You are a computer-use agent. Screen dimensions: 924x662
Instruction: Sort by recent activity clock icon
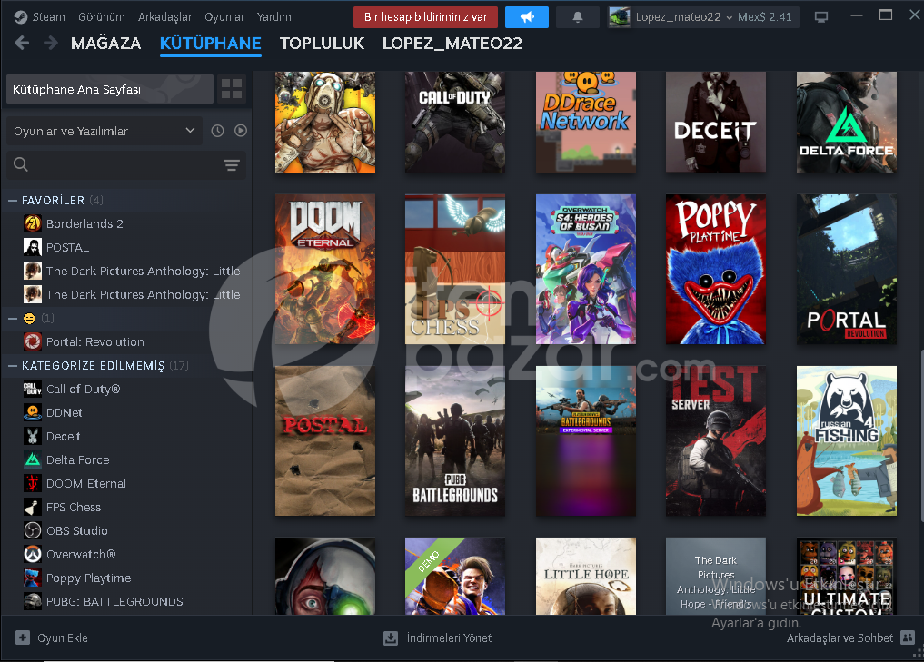[x=217, y=131]
